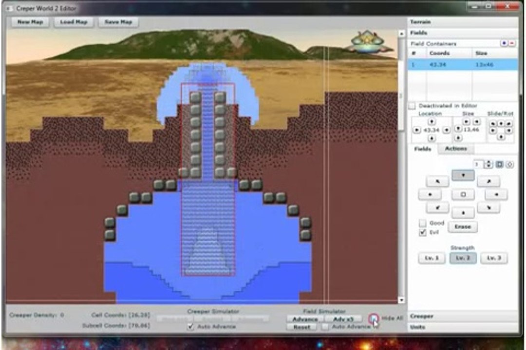Uncheck the Evil field checkbox
526x350 pixels.
click(x=423, y=232)
